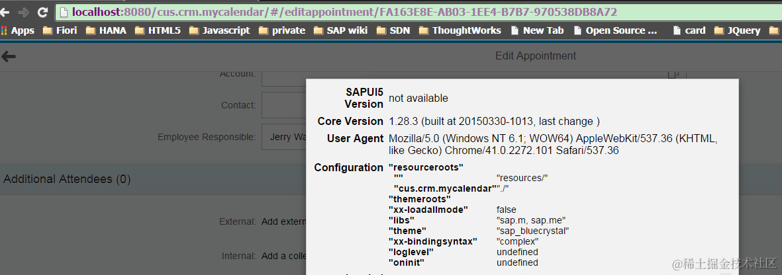The image size is (782, 275).
Task: Click the Configuration label
Action: point(348,168)
